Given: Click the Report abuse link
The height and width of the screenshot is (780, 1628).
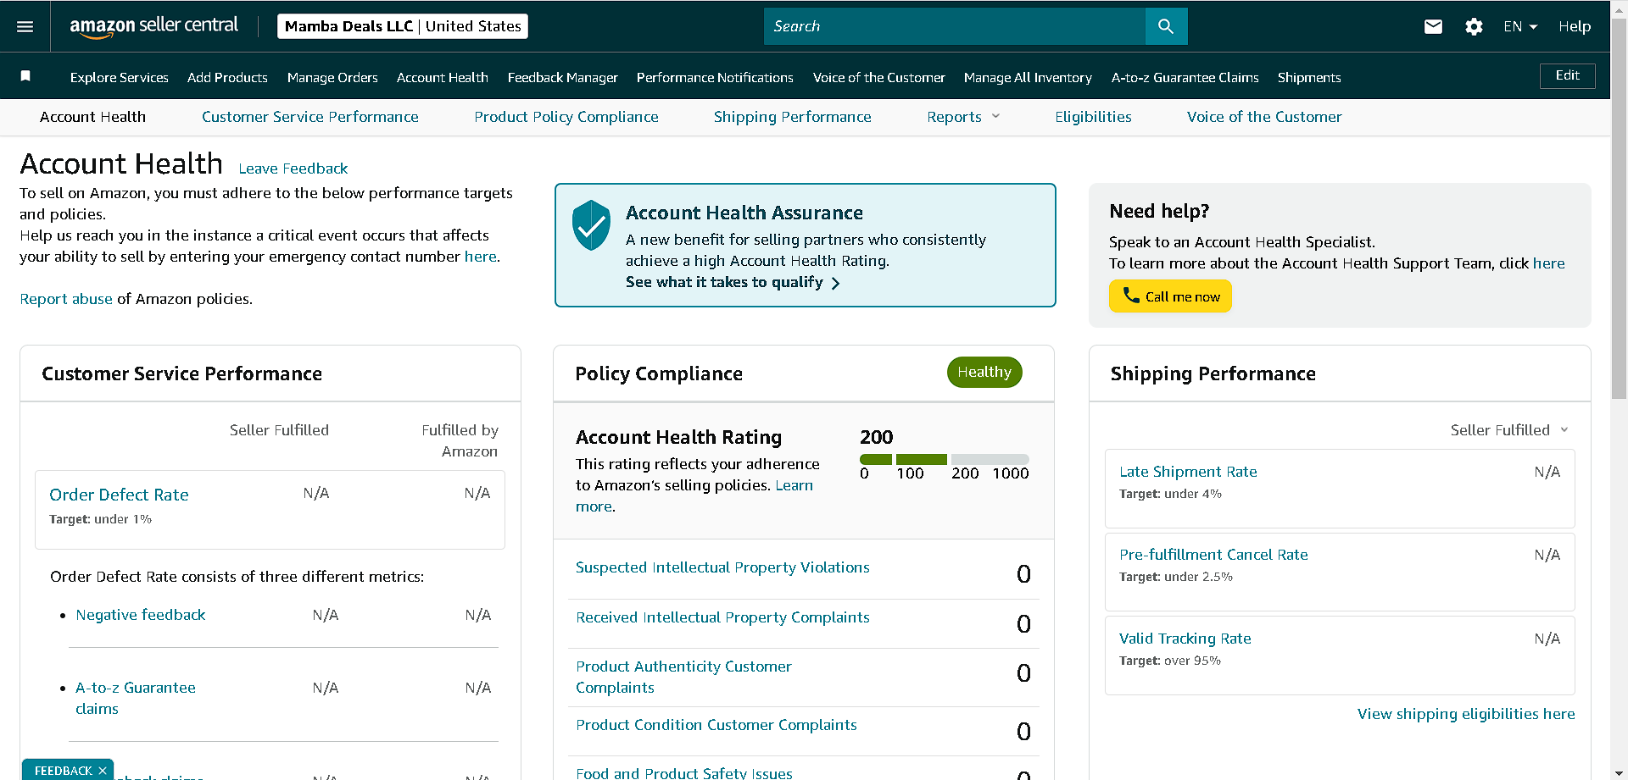Looking at the screenshot, I should (66, 299).
